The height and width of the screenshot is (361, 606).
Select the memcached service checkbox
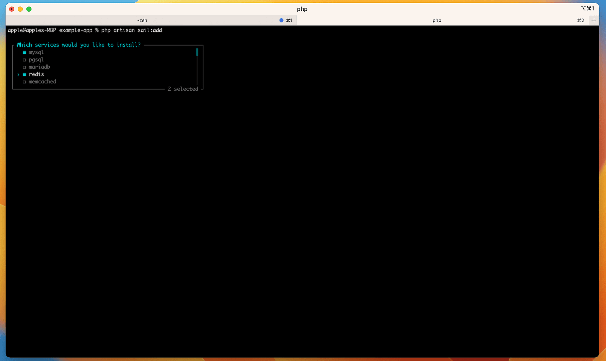(x=24, y=82)
